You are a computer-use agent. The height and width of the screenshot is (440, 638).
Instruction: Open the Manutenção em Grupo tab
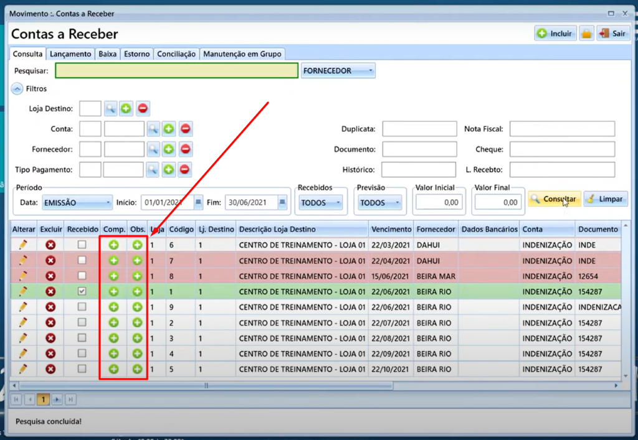(242, 54)
